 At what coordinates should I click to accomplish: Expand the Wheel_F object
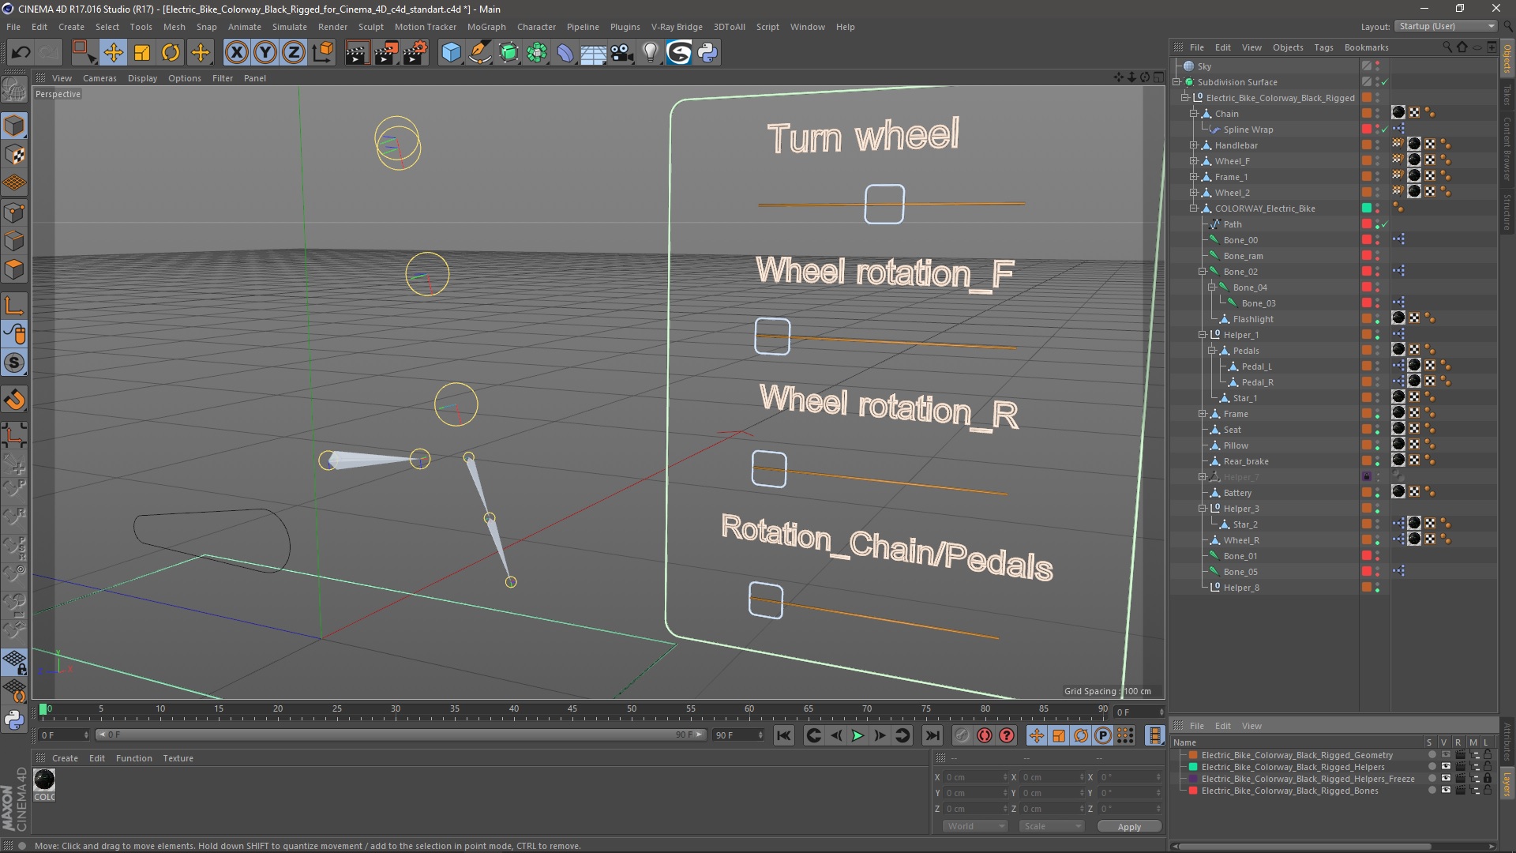(1194, 161)
